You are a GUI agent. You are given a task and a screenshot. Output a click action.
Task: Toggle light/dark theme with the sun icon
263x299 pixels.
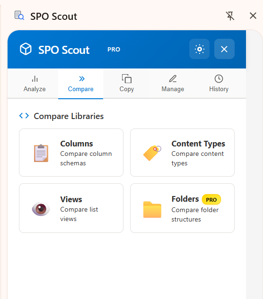[x=200, y=49]
